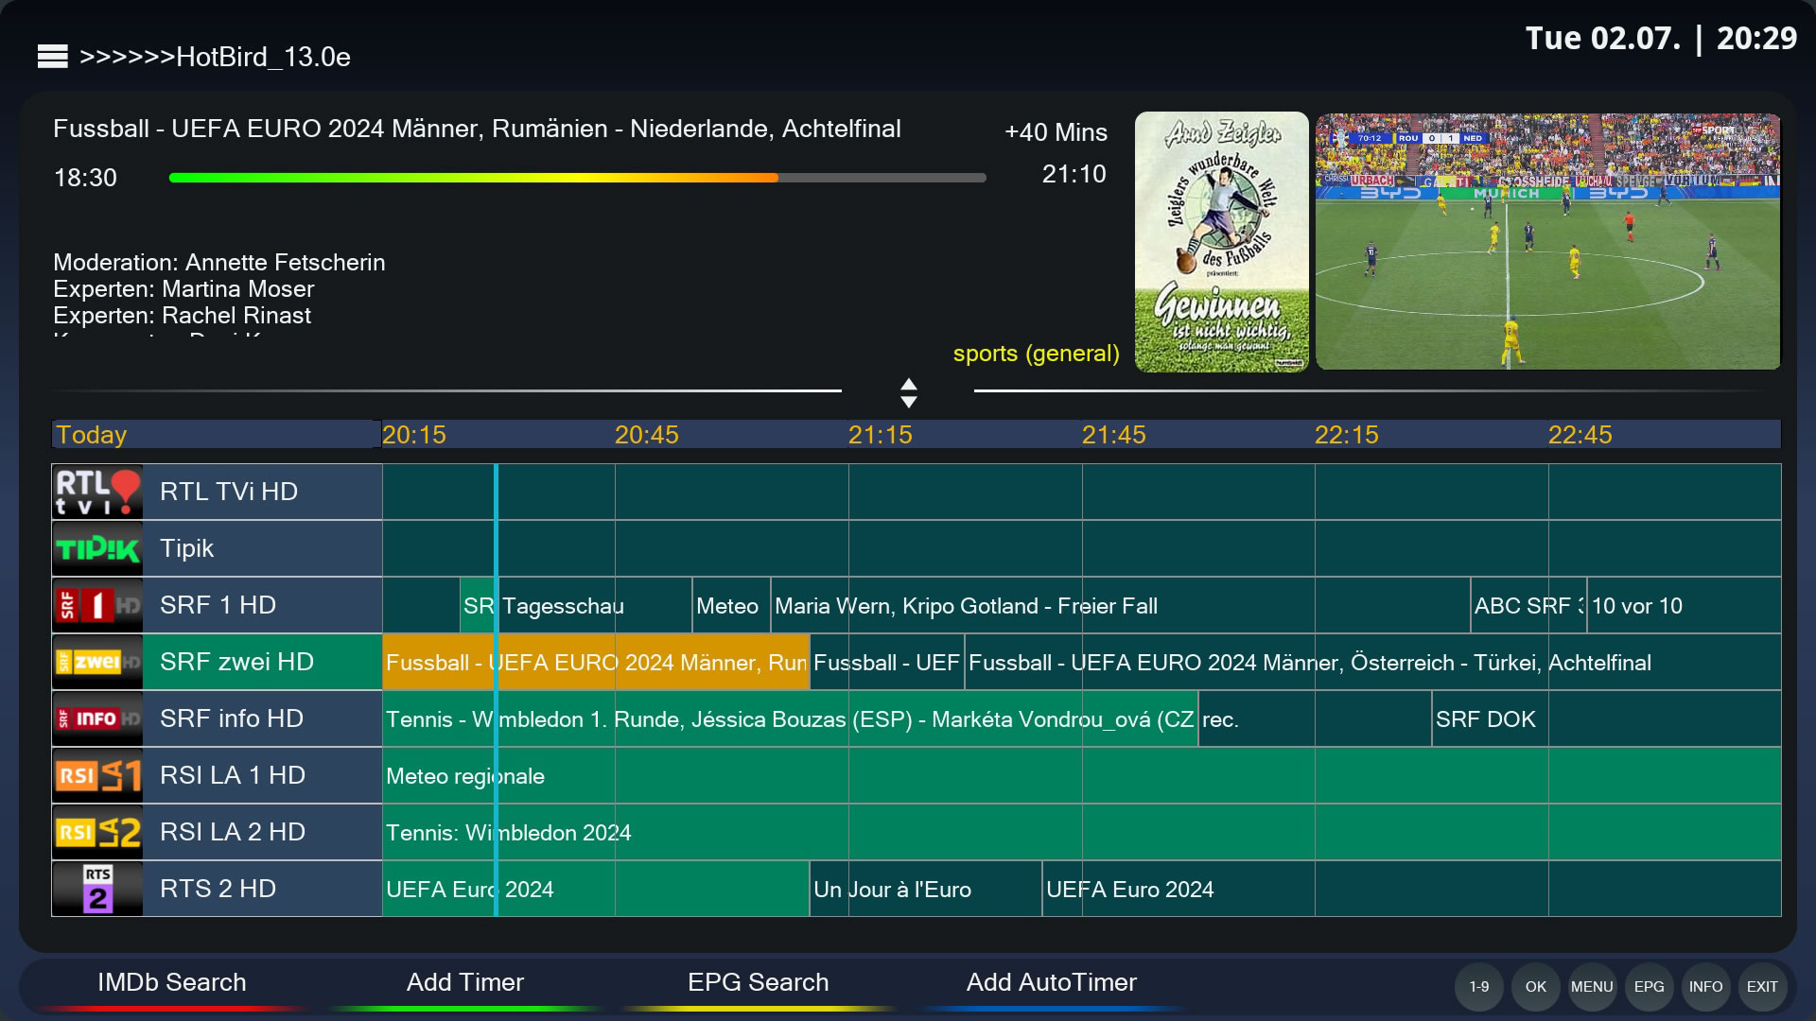Image resolution: width=1816 pixels, height=1021 pixels.
Task: Select Meteo event on SRF 1
Action: click(x=731, y=606)
